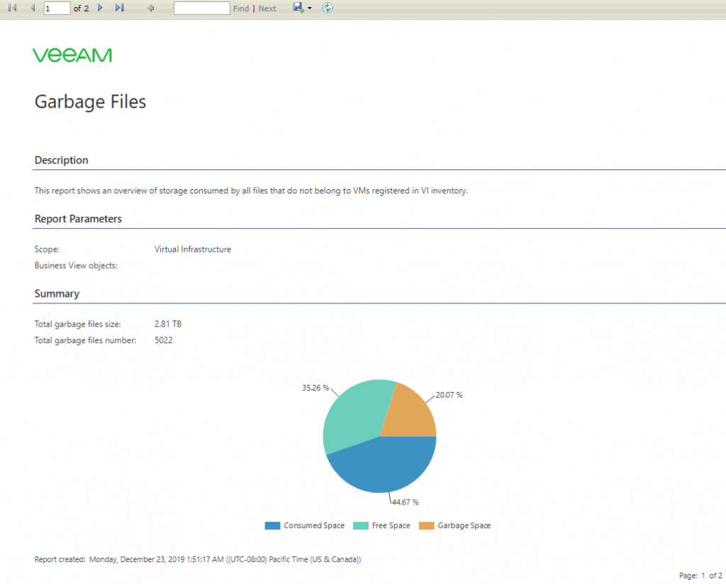
Task: Click the 35.26 % pie label
Action: tap(315, 388)
